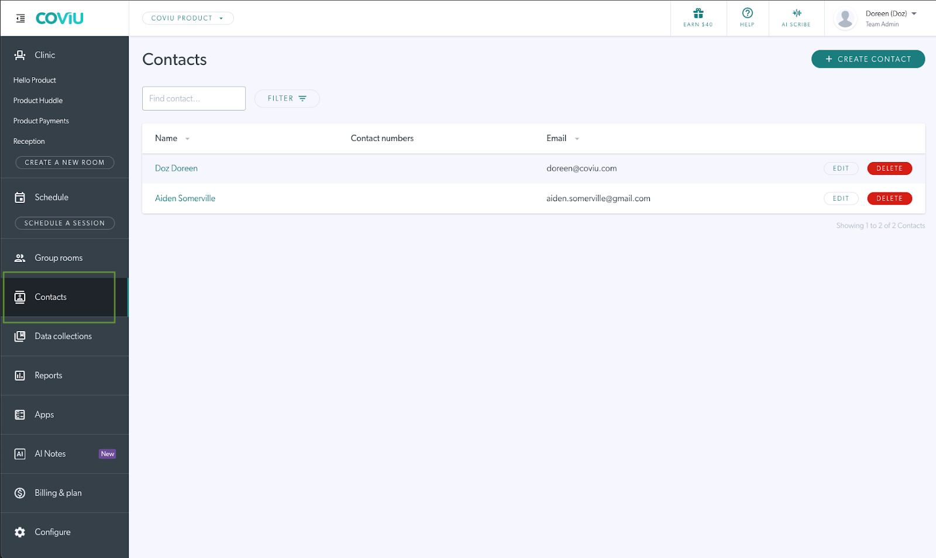Open the Aiden Somerville contact link
The width and height of the screenshot is (936, 558).
point(185,198)
